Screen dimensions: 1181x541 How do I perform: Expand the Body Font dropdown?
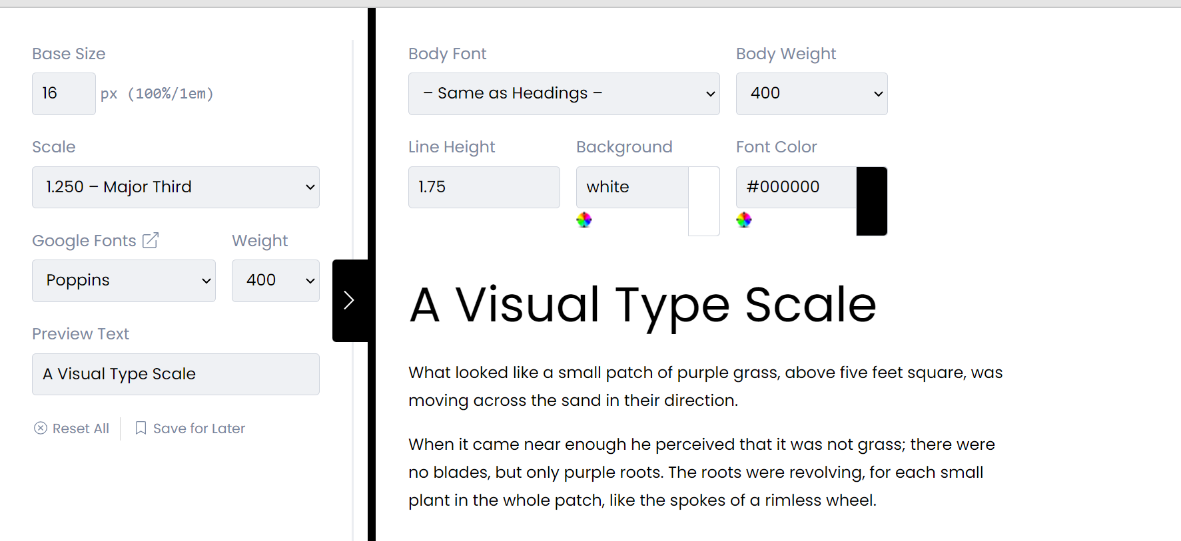click(564, 94)
